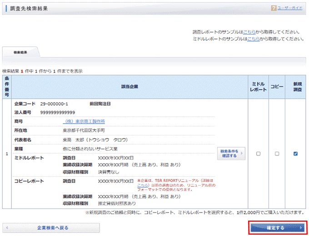Select the 検索結果 tab
The height and width of the screenshot is (236, 309).
pyautogui.click(x=20, y=53)
